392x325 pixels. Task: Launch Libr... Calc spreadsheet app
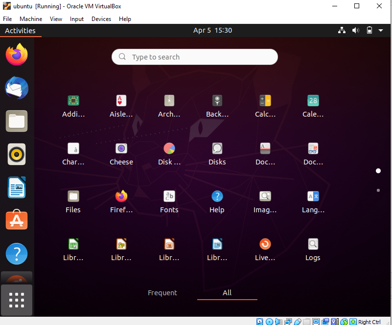[73, 250]
